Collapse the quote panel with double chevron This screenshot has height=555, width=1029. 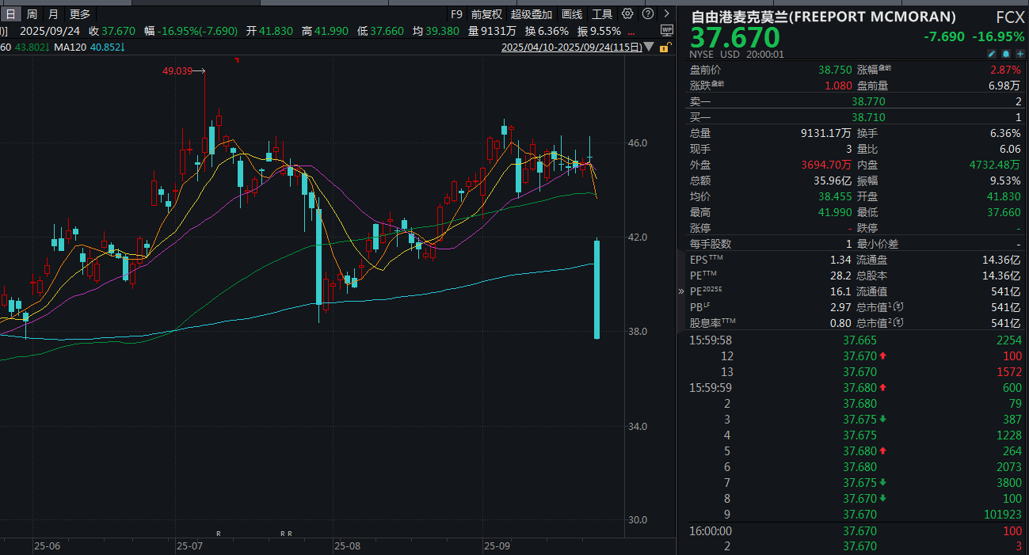pos(681,291)
